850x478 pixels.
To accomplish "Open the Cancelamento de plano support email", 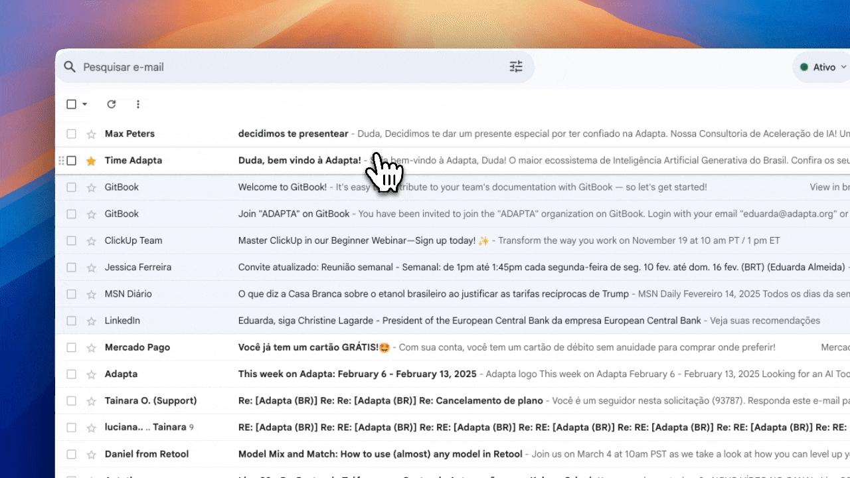I will pyautogui.click(x=390, y=401).
